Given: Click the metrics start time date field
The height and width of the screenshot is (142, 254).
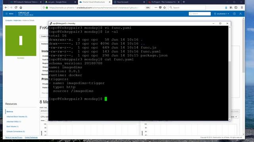Looking at the screenshot, I should (44, 111).
